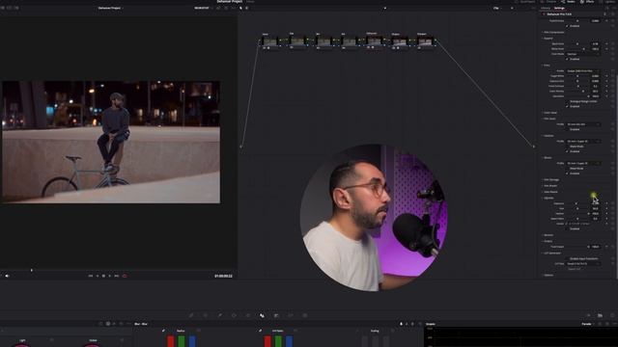This screenshot has width=618, height=347.
Task: Click the scopes toggle icon at toolbar right
Action: pos(600,315)
